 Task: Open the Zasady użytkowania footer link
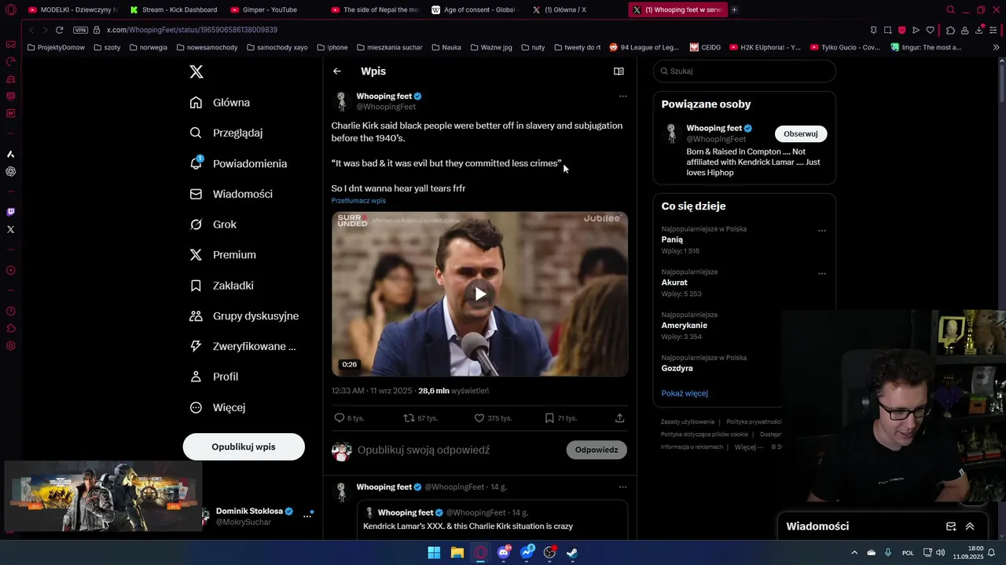pos(688,422)
